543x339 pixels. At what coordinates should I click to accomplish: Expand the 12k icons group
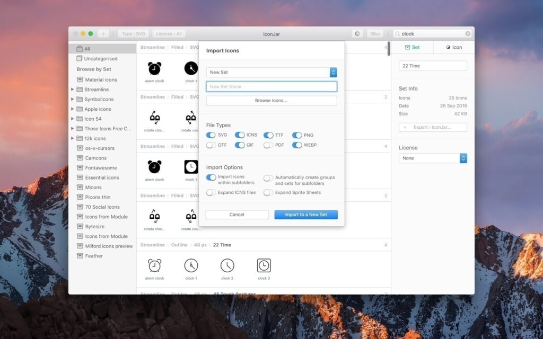click(72, 138)
